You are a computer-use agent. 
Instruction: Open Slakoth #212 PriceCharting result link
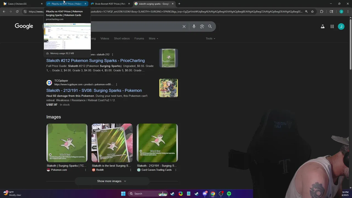pos(95,61)
